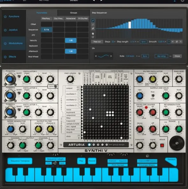Click Oscillator 1 blue frequency knob
The height and width of the screenshot is (189, 188).
point(10,79)
